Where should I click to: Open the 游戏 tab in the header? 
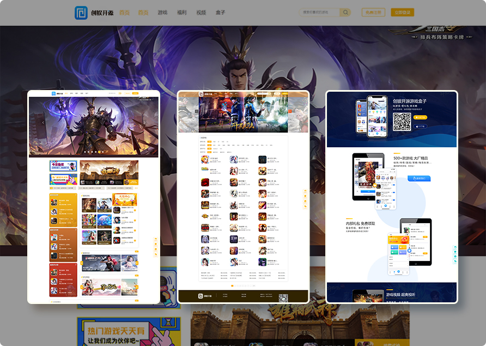162,13
